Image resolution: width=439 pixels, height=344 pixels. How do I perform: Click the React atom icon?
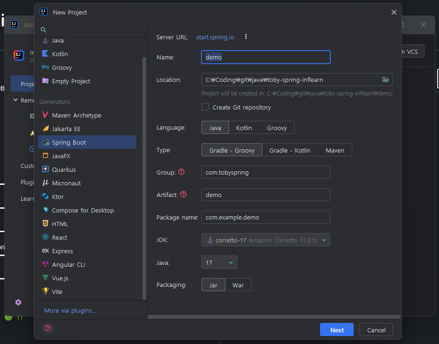click(x=45, y=237)
